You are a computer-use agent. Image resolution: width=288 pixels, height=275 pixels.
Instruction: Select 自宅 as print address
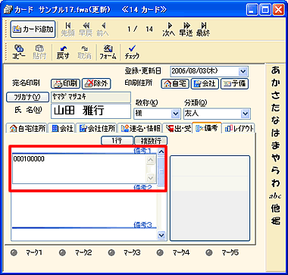point(175,83)
